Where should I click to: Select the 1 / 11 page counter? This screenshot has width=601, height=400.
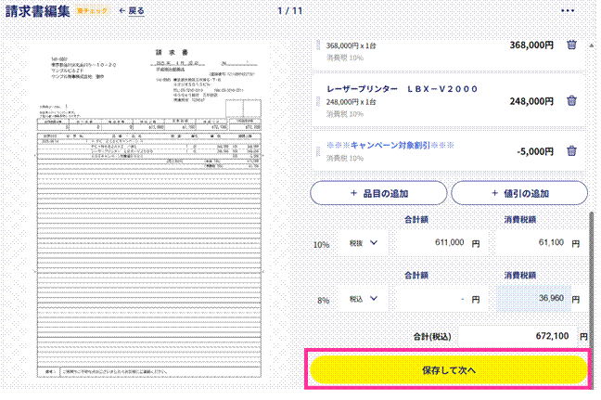pyautogui.click(x=290, y=11)
